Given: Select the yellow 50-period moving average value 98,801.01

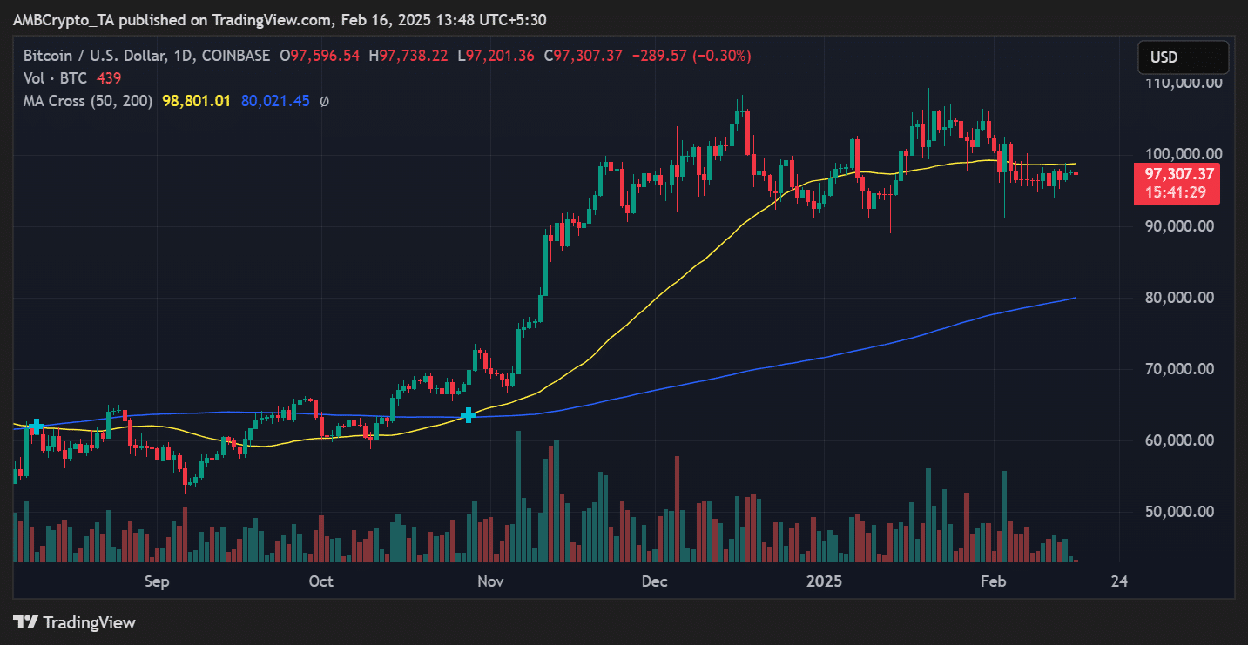Looking at the screenshot, I should pyautogui.click(x=196, y=100).
